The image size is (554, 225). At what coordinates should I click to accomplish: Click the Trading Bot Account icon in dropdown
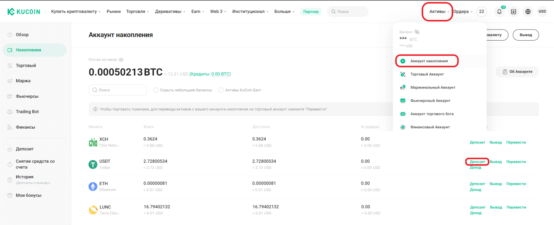(x=403, y=114)
